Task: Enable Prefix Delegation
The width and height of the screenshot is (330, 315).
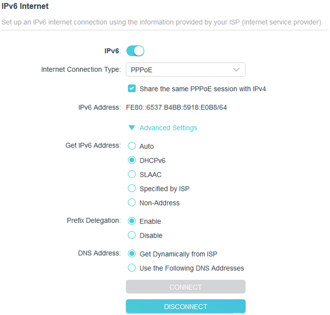Action: click(132, 221)
